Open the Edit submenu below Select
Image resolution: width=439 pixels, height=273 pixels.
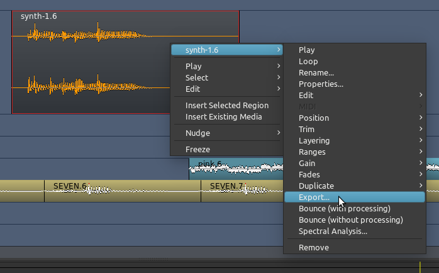coord(226,89)
